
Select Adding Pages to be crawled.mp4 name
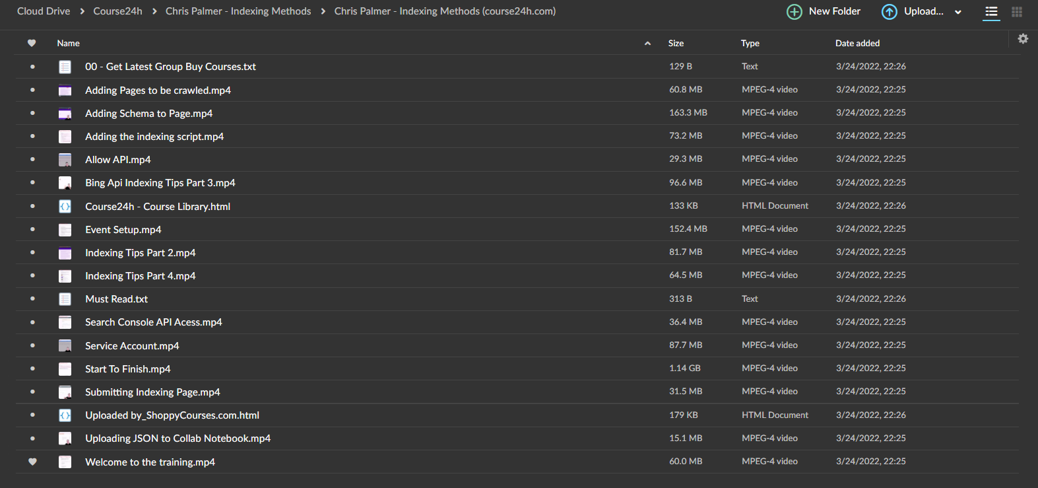pos(158,90)
